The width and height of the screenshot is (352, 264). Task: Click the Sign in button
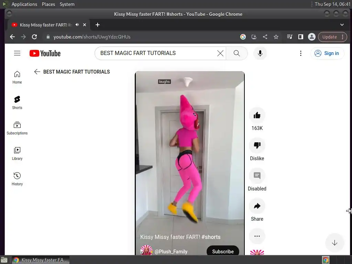coord(327,53)
